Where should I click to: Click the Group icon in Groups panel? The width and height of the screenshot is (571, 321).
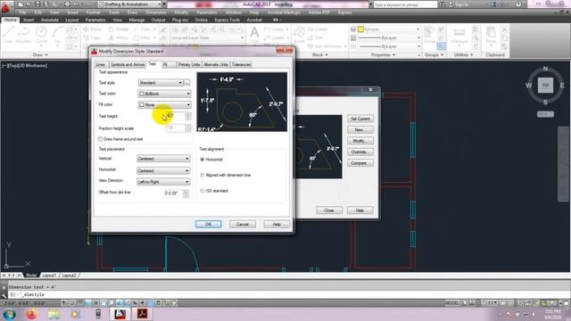point(429,35)
